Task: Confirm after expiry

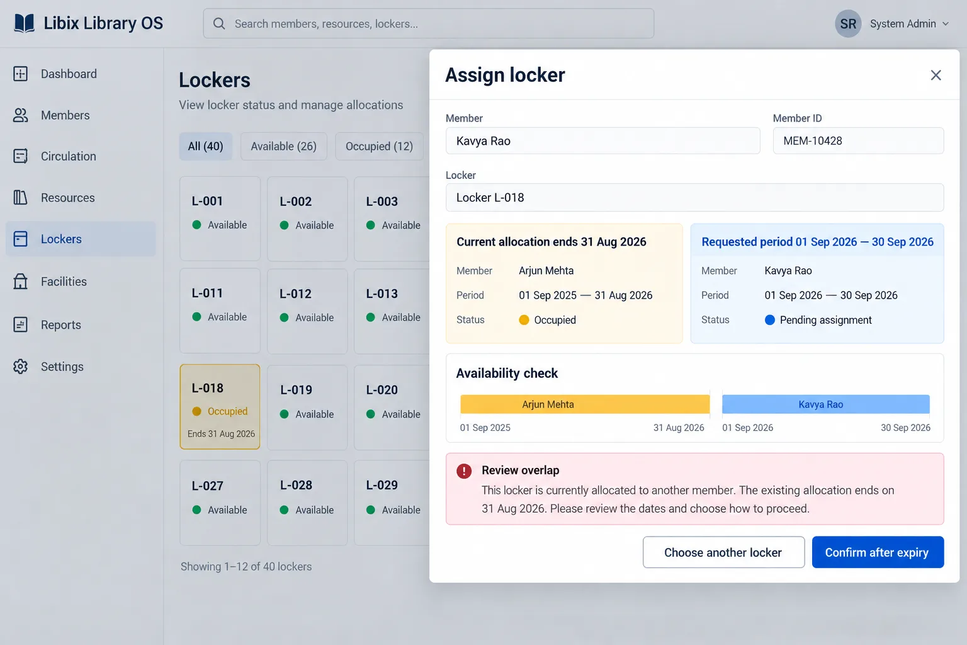Action: pos(878,552)
